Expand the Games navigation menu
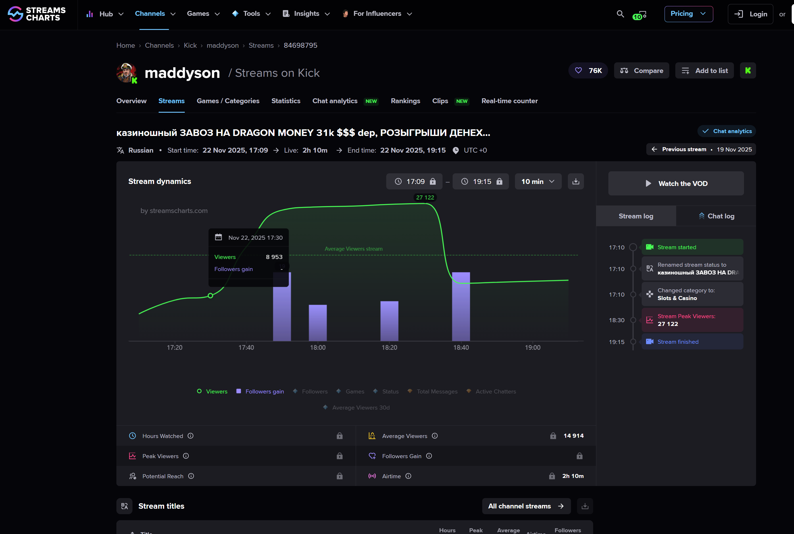Viewport: 794px width, 534px height. tap(203, 14)
